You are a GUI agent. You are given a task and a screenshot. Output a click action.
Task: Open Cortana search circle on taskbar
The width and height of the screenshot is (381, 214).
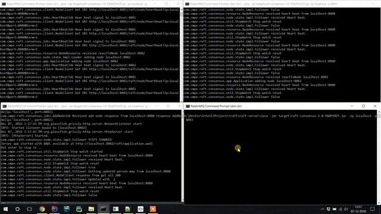17,209
